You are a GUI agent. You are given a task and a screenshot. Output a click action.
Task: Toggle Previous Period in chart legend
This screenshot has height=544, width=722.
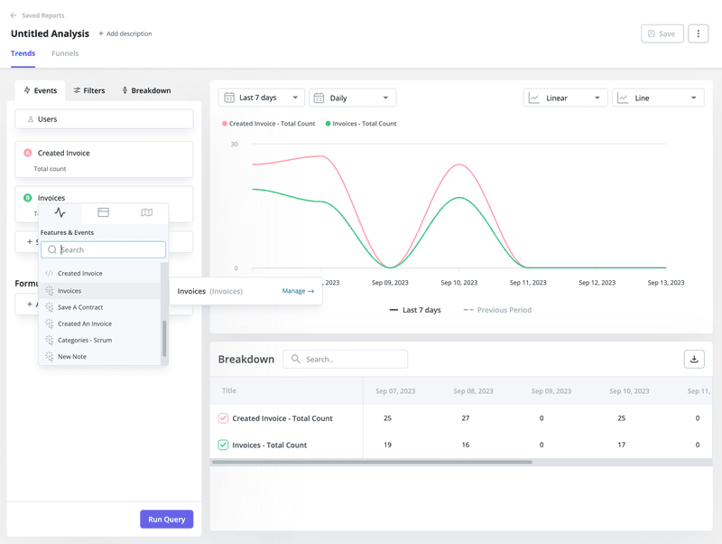click(497, 310)
